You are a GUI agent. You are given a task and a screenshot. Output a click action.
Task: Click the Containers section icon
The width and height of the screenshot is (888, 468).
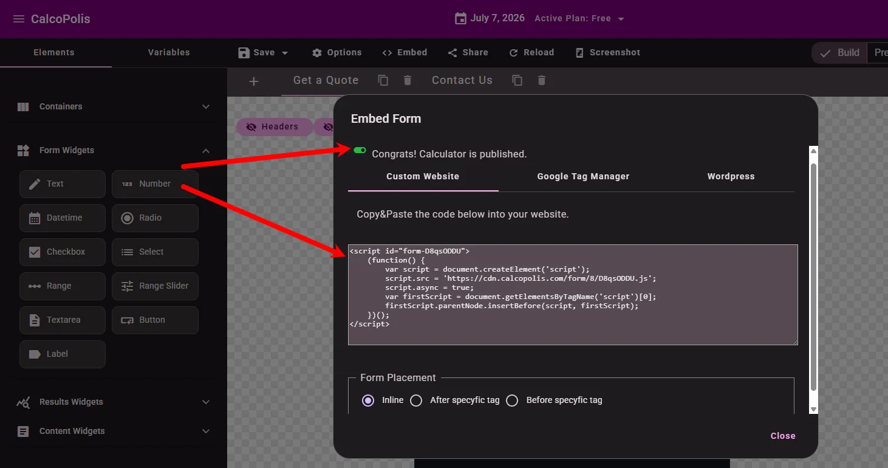(x=23, y=106)
